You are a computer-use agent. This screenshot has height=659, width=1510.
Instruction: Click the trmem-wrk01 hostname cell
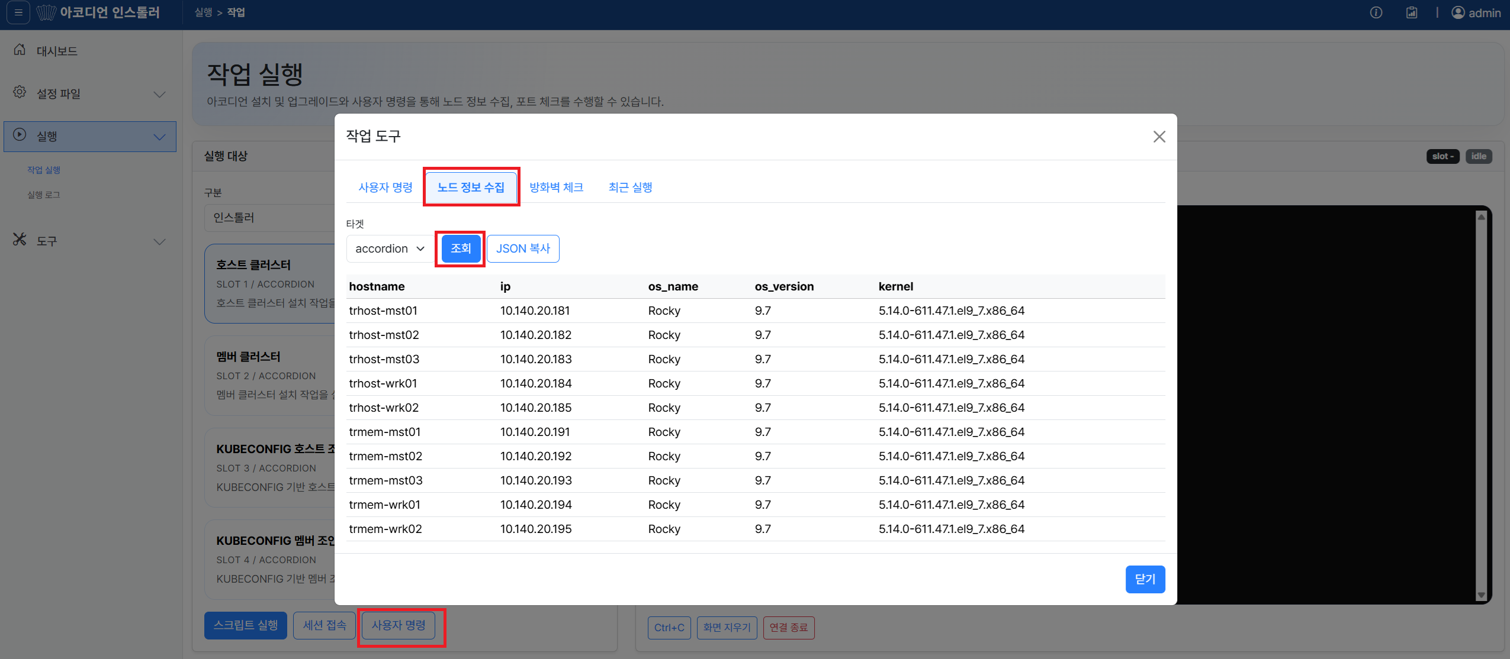pos(385,505)
